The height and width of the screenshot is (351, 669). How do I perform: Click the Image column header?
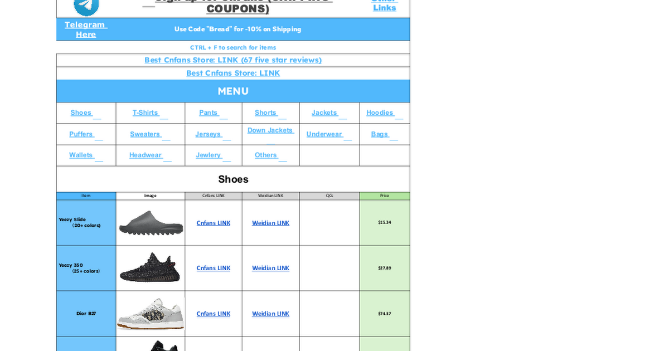point(151,196)
